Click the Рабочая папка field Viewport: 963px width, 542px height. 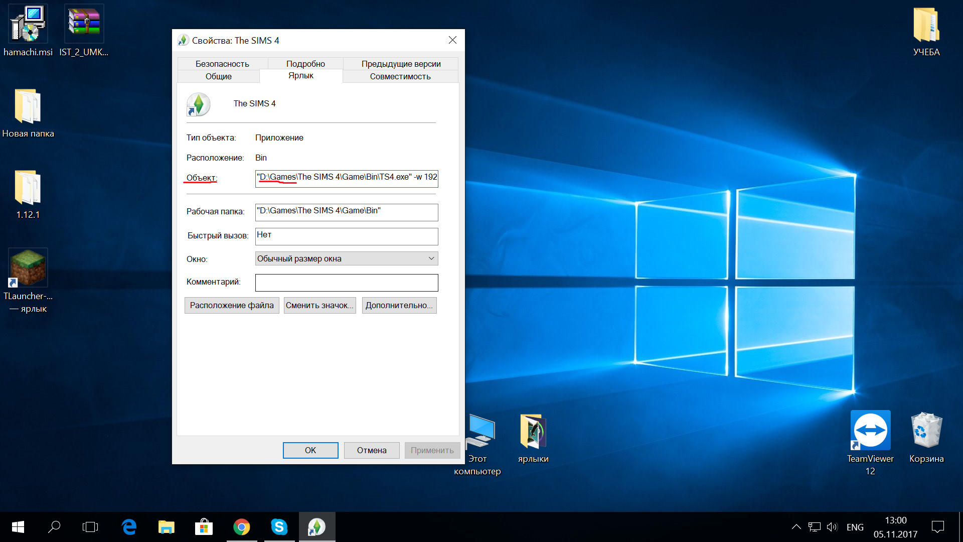tap(347, 212)
